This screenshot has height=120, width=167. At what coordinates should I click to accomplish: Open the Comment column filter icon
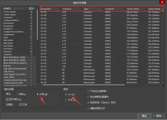(x=82, y=9)
